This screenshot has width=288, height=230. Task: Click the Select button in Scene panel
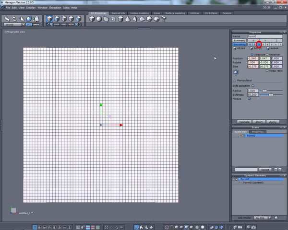pyautogui.click(x=265, y=170)
